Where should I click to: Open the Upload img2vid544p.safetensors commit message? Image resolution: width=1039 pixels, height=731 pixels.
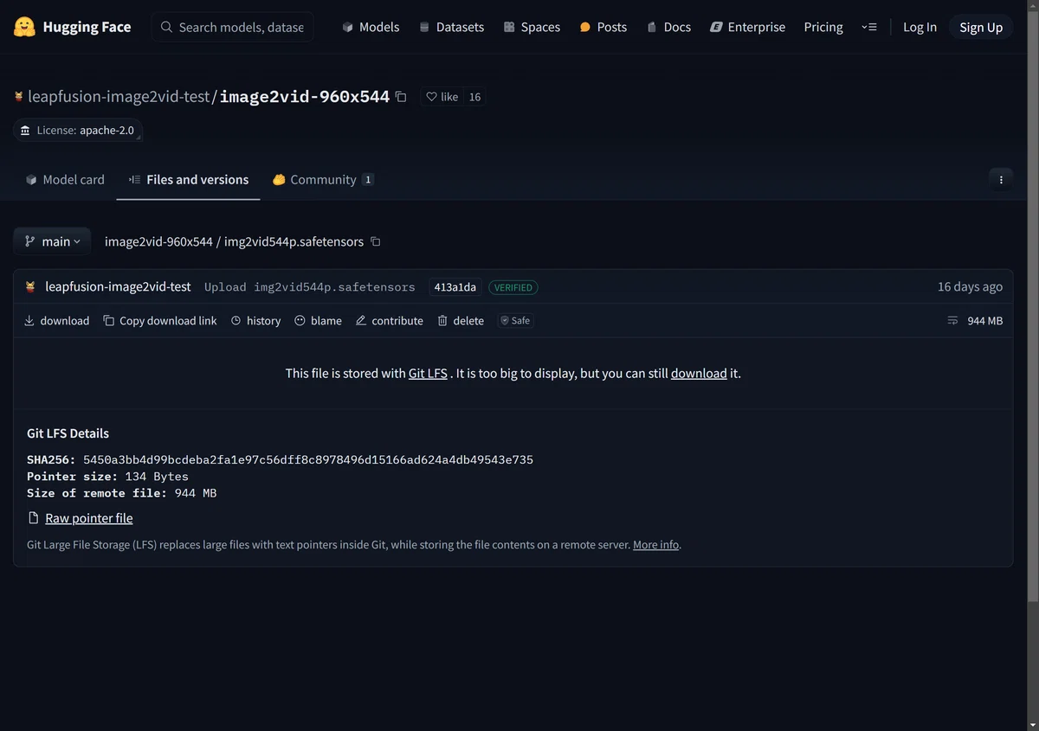point(310,287)
